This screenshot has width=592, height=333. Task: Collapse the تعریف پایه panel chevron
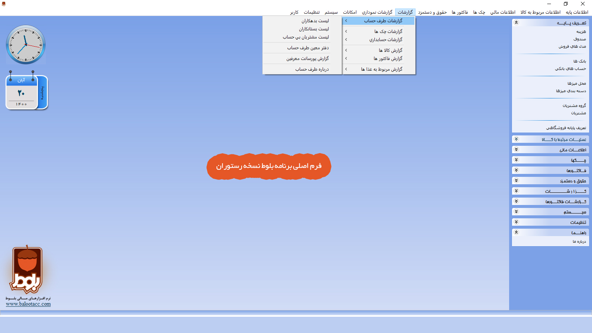click(x=517, y=23)
